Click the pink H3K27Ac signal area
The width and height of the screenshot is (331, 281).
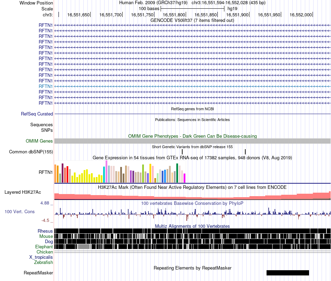pyautogui.click(x=193, y=196)
